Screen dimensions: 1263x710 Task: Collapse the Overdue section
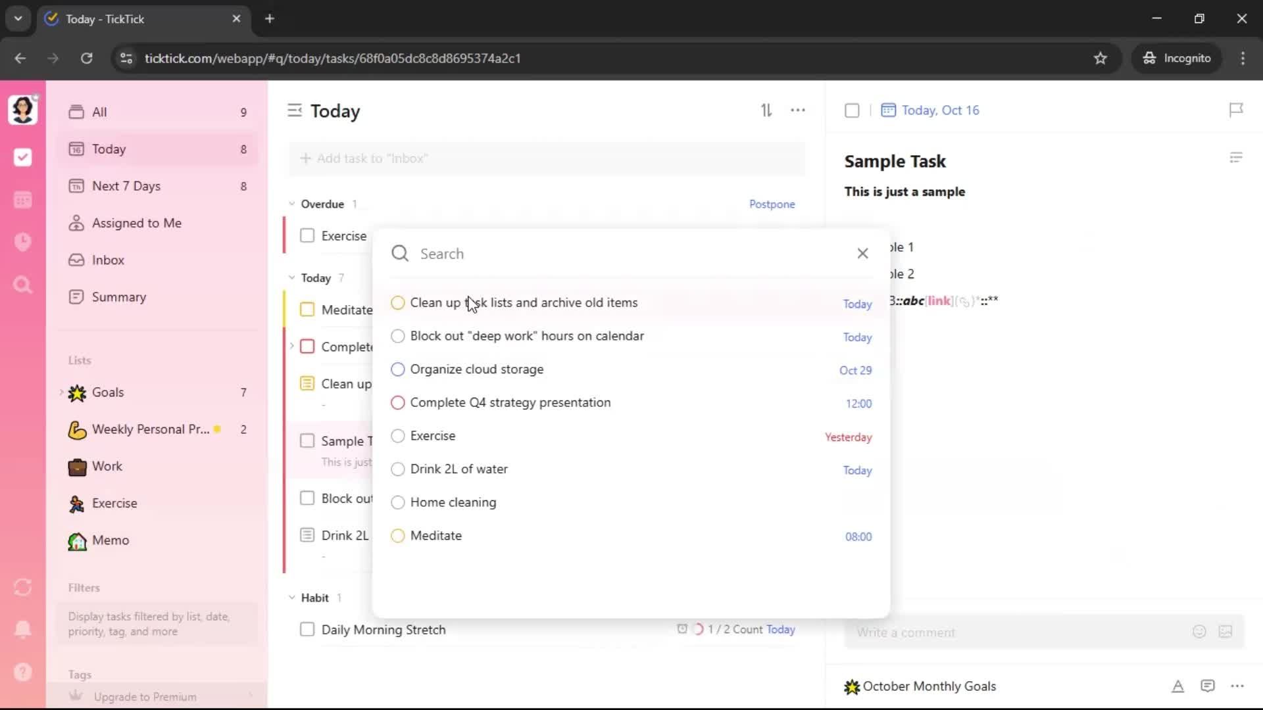point(292,204)
